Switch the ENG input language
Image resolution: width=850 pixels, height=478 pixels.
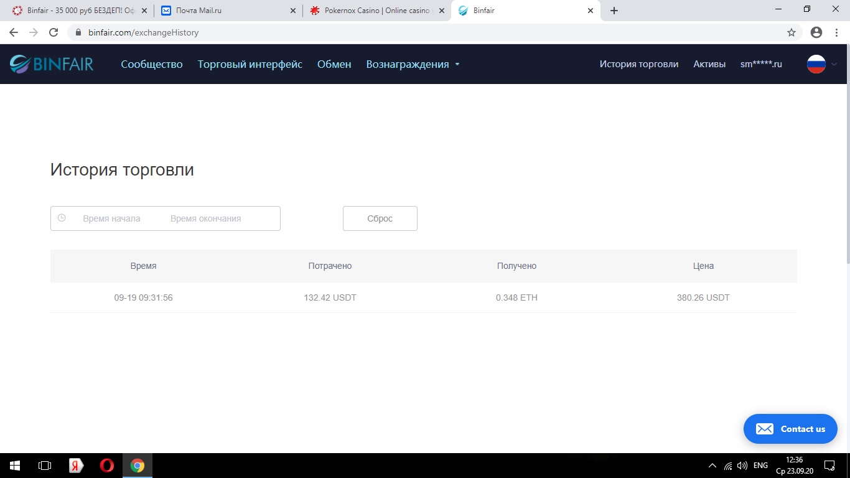760,466
